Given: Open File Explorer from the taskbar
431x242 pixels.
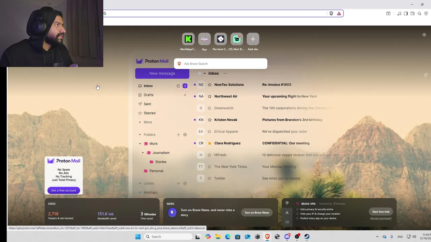Looking at the screenshot, I should click(x=218, y=237).
